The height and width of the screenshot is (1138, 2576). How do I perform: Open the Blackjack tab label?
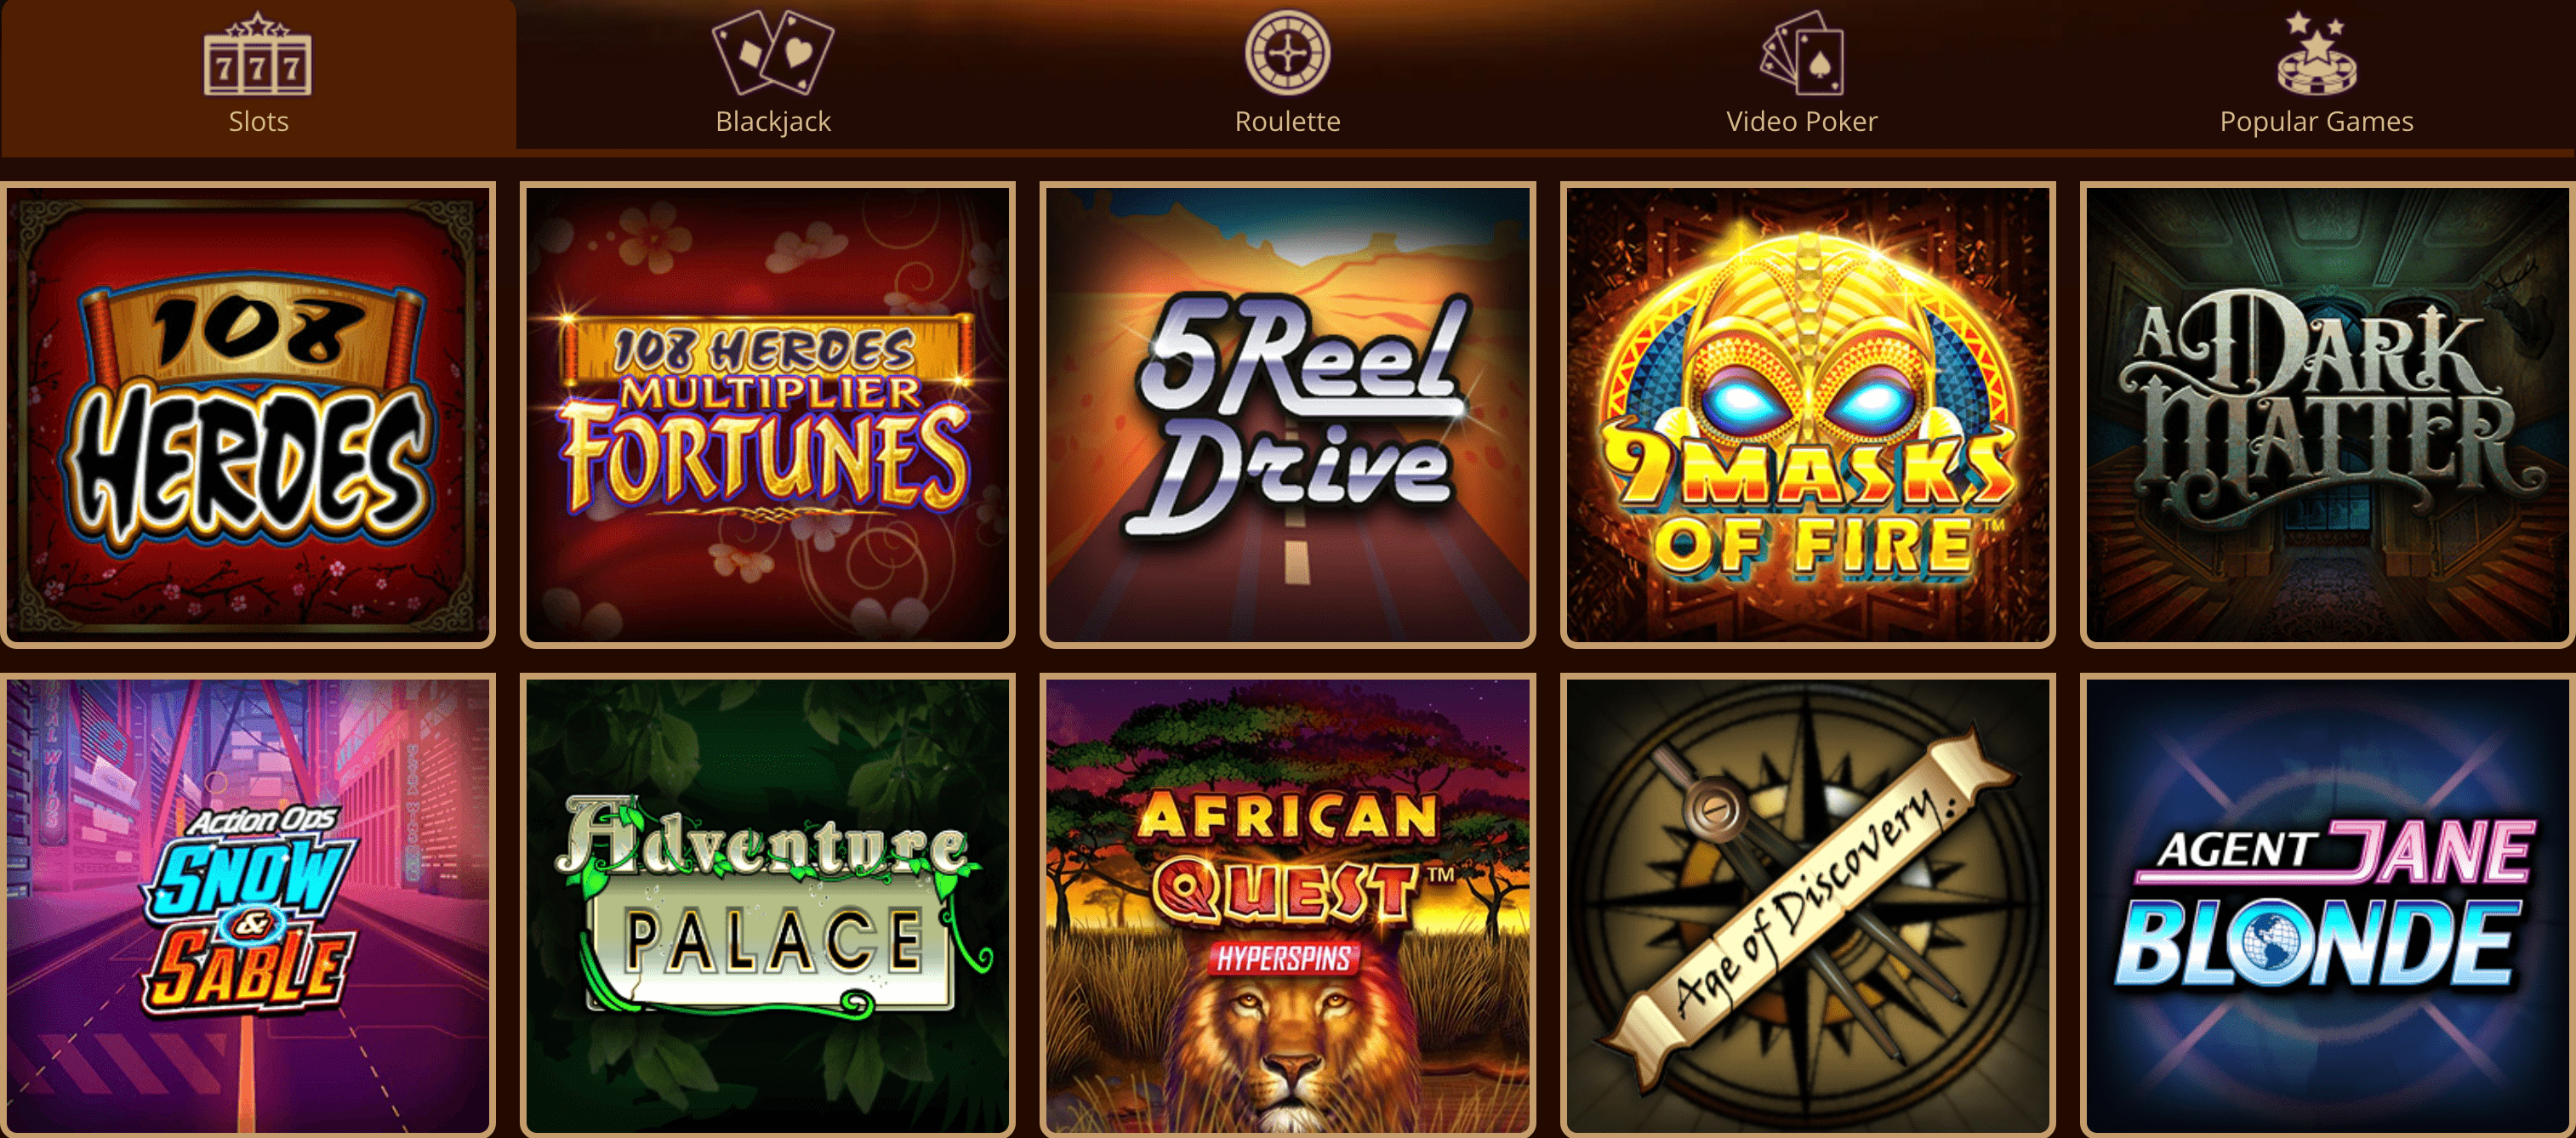click(x=773, y=122)
